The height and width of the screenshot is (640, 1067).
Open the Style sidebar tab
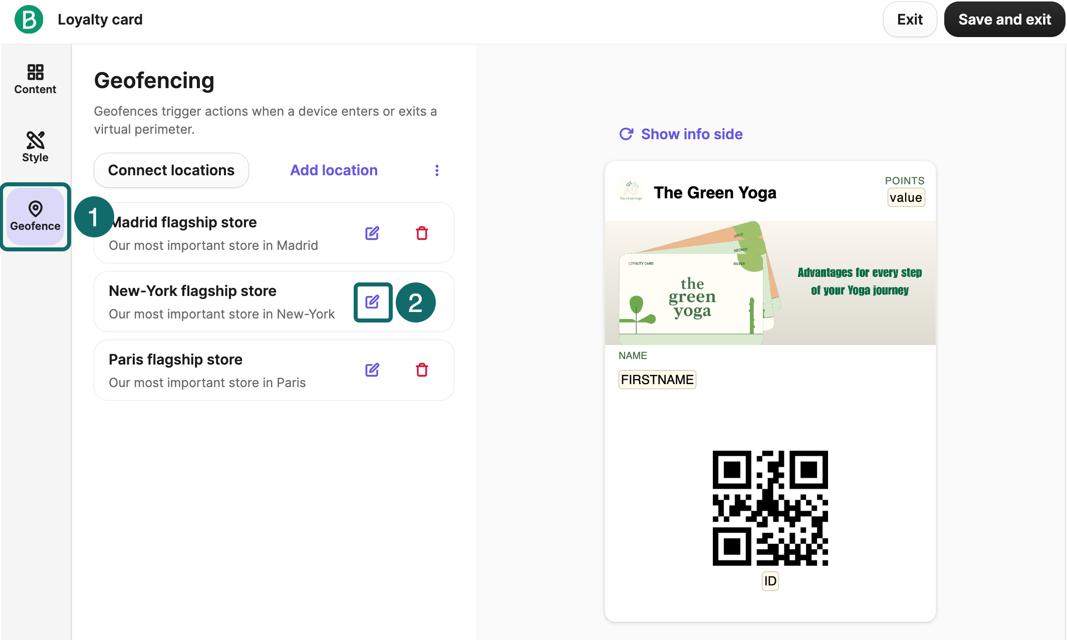35,147
